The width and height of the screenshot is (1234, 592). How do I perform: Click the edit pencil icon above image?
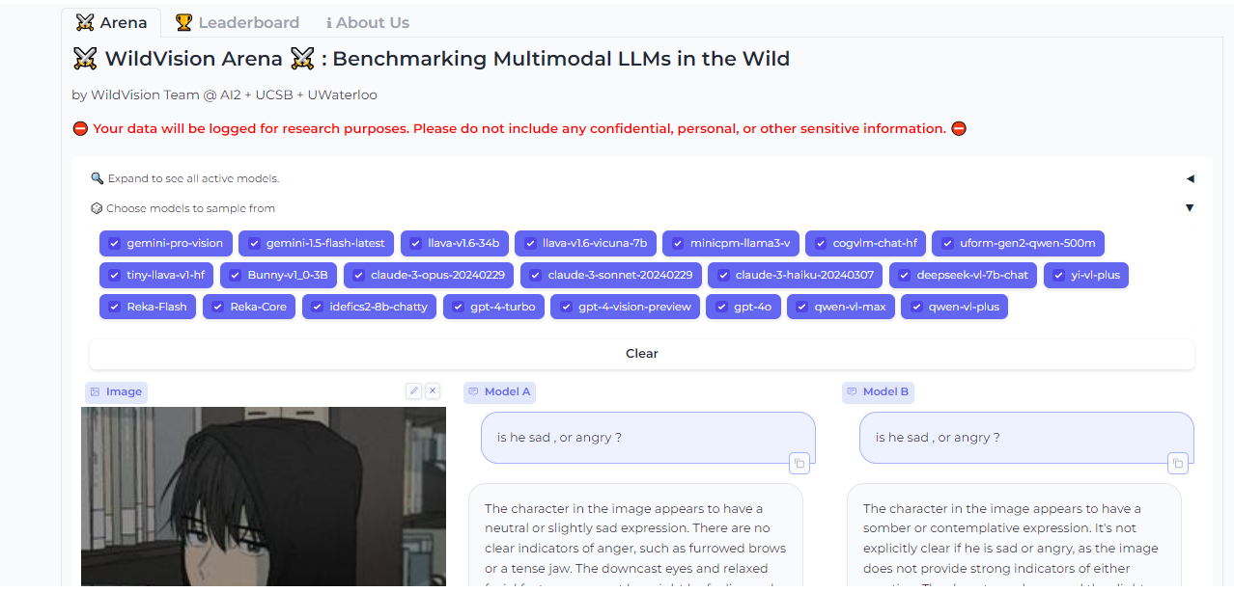[x=413, y=390]
